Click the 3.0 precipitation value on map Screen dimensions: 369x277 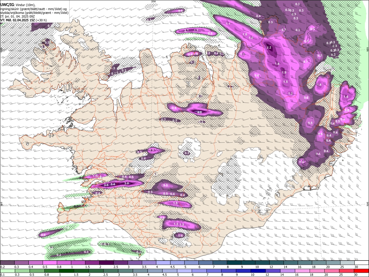(x=127, y=183)
